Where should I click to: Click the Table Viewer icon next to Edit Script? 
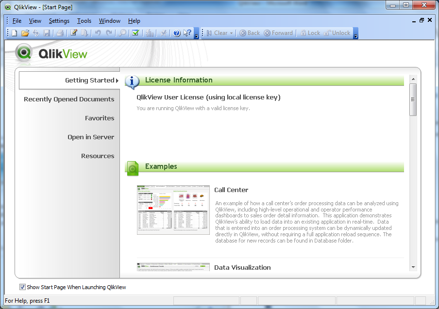click(x=84, y=33)
